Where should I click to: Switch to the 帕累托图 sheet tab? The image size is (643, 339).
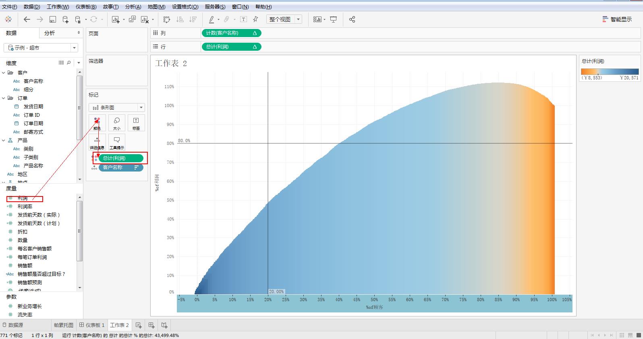point(64,325)
